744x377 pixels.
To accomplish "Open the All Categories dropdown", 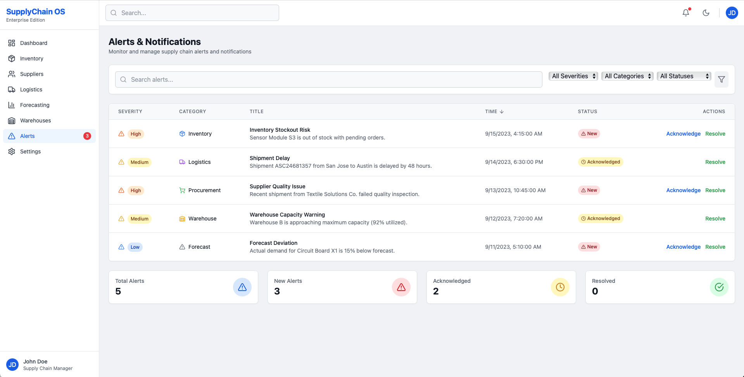I will pos(627,76).
